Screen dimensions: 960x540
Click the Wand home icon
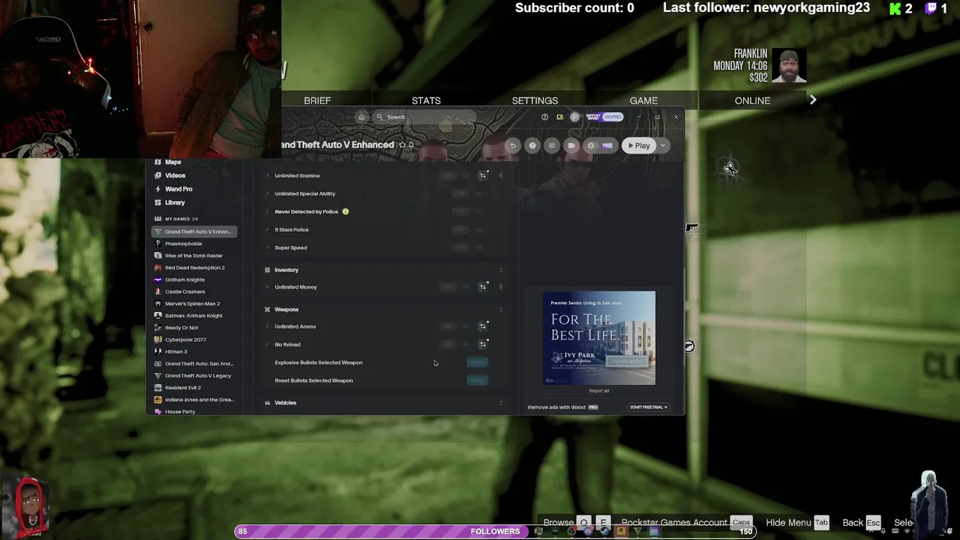coord(361,117)
